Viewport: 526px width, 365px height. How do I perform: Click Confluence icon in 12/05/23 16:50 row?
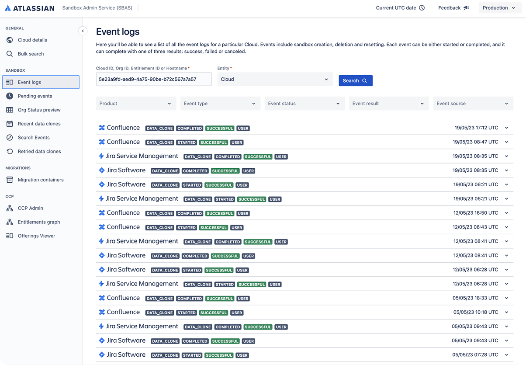coord(102,213)
